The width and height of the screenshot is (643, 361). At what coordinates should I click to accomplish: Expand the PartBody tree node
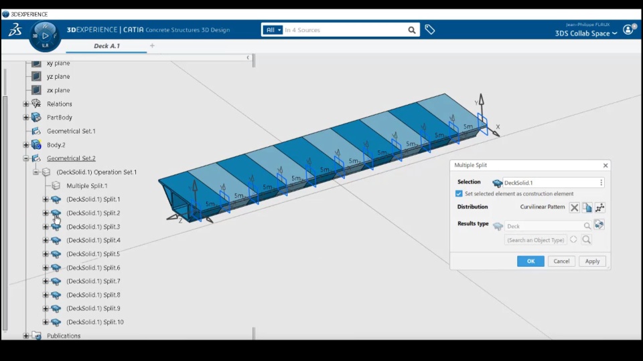(26, 118)
